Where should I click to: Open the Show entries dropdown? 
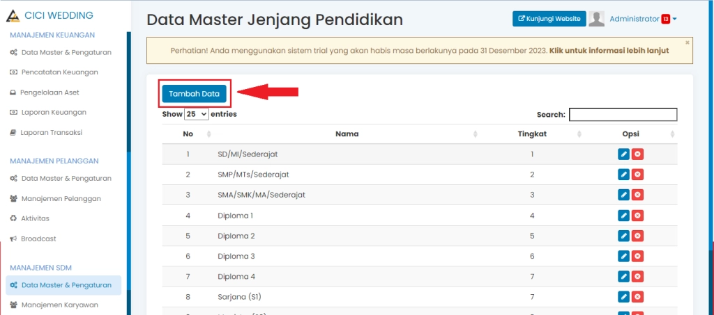pos(197,114)
